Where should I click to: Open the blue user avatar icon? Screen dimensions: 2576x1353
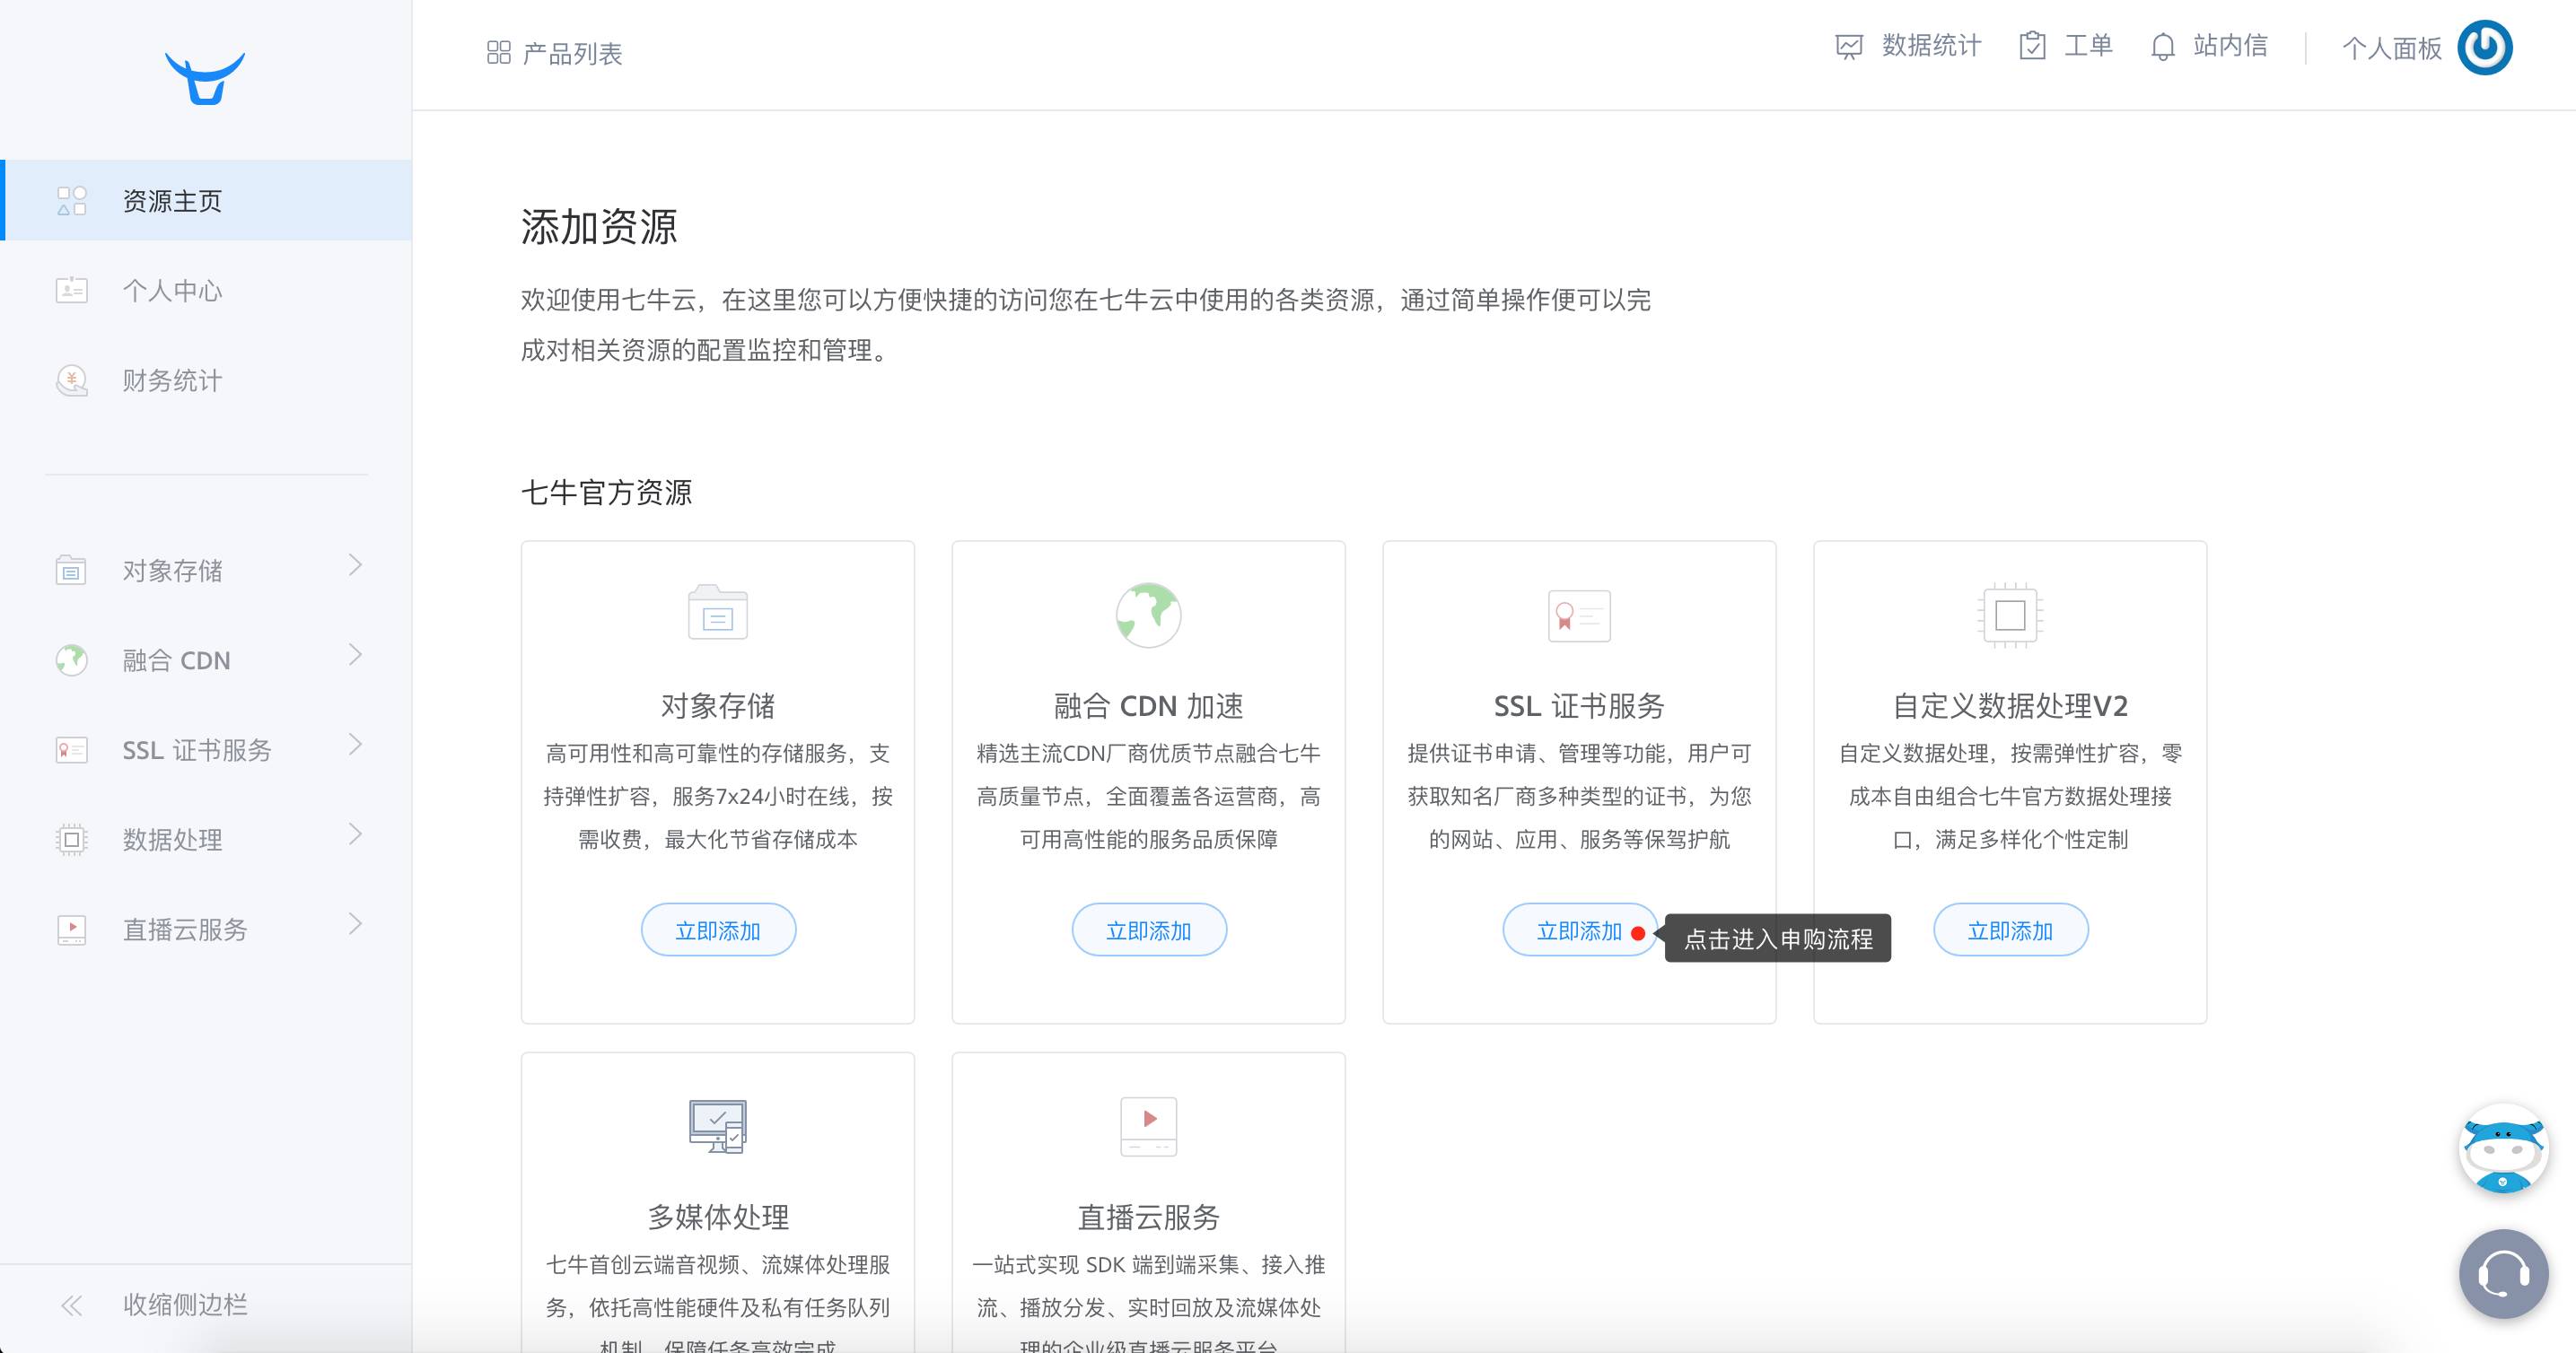tap(2485, 47)
